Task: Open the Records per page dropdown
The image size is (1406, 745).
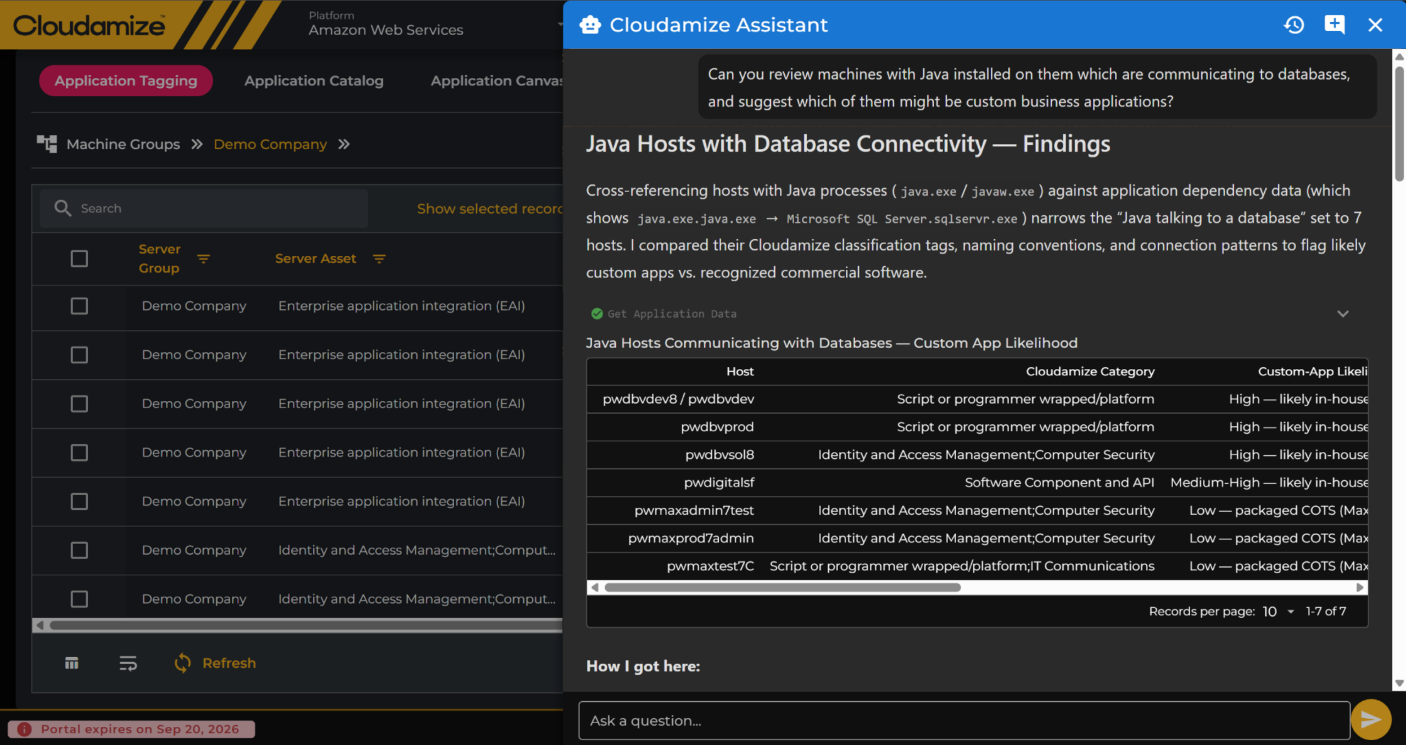Action: point(1278,611)
